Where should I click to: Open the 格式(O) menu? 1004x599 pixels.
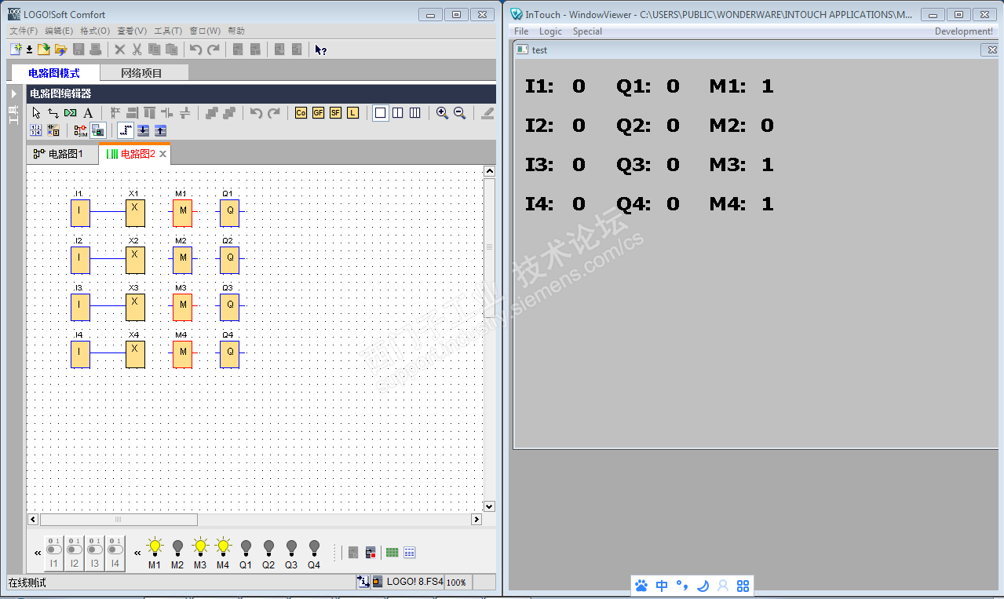[x=95, y=31]
